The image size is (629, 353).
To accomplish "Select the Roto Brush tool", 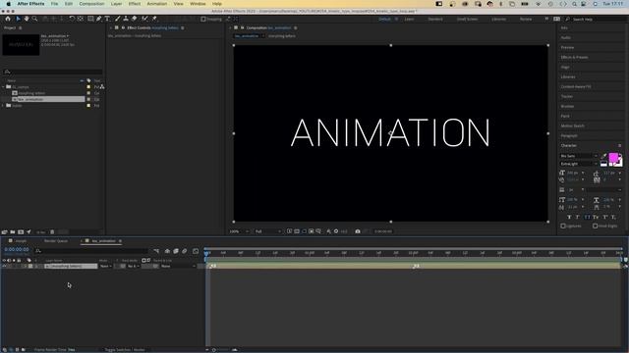I will (144, 19).
